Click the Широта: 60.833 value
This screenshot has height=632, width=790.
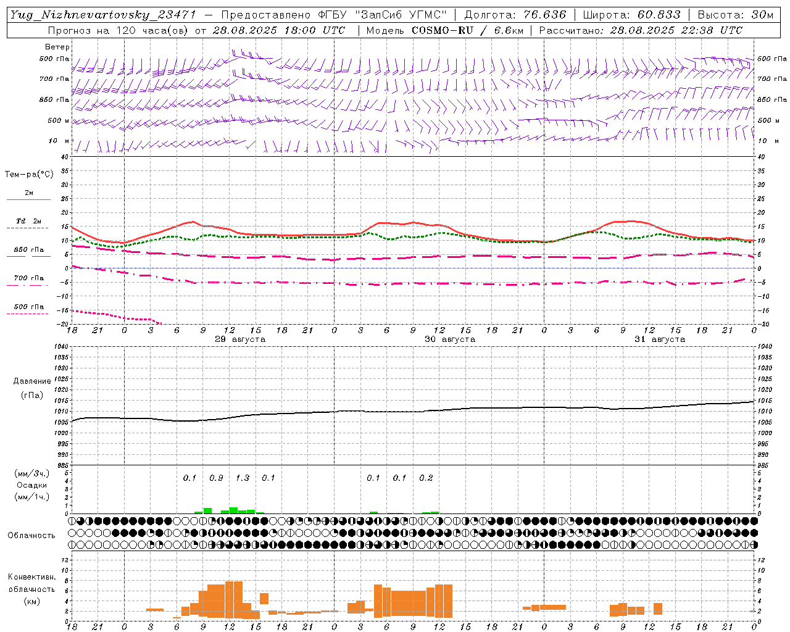[631, 15]
